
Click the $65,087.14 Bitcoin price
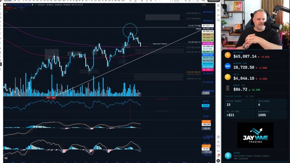click(x=245, y=56)
